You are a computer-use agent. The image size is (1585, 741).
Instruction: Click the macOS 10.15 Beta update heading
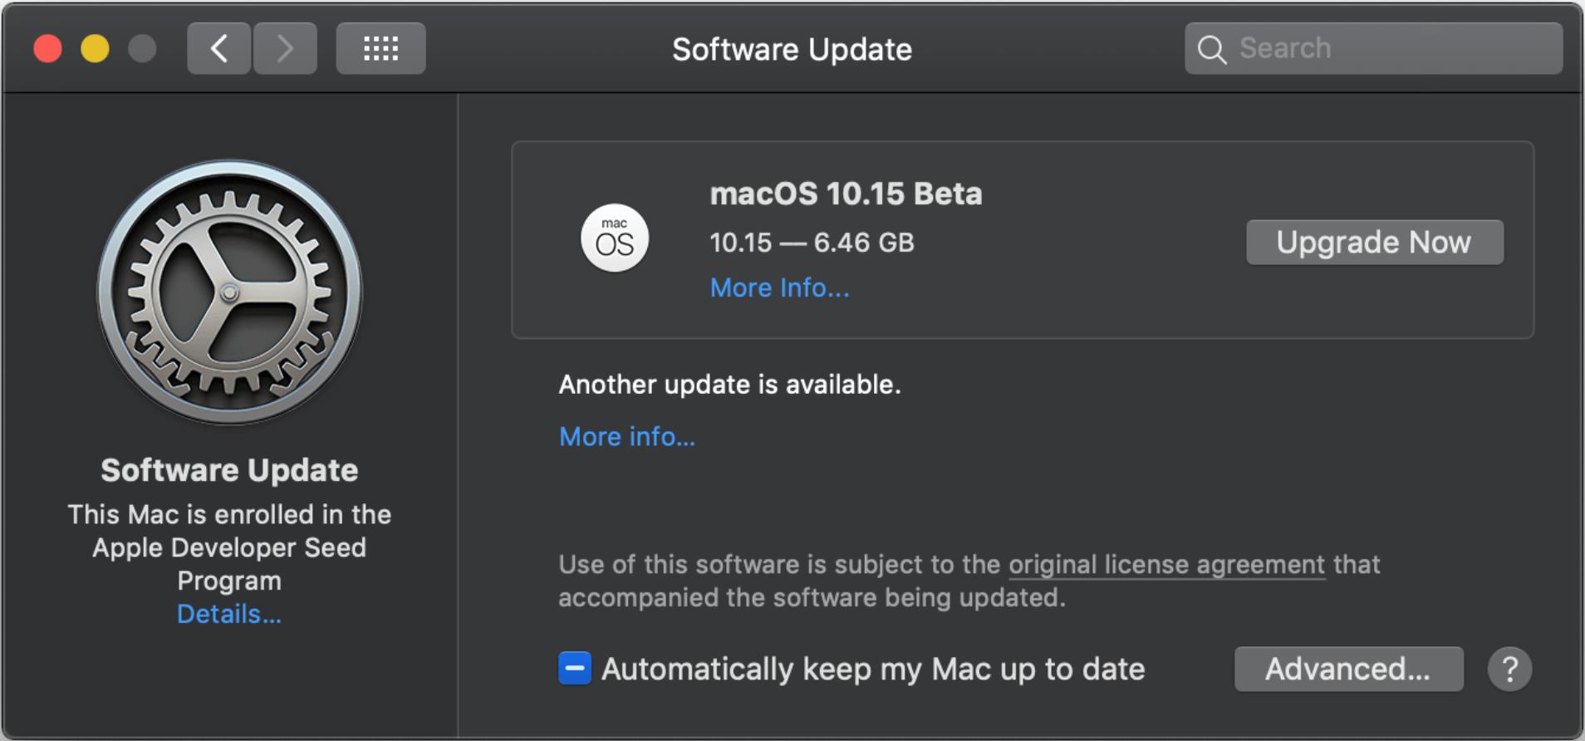coord(846,194)
